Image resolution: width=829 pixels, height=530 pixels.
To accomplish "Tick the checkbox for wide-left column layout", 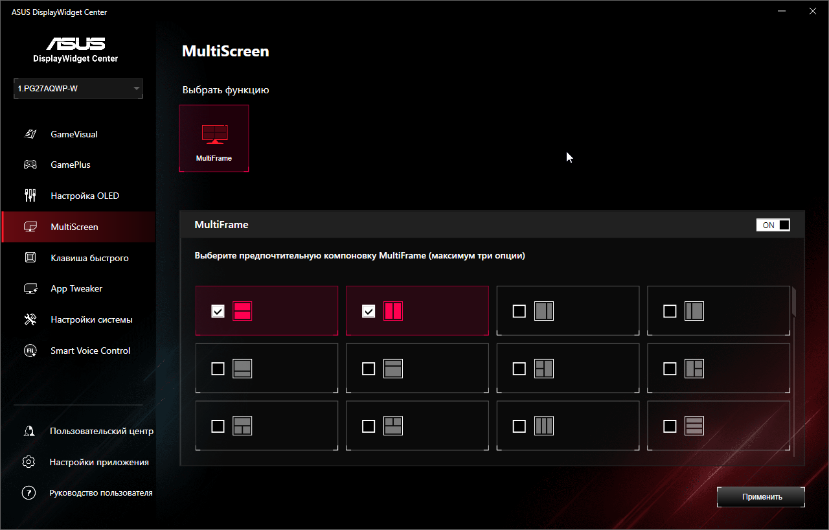I will pos(519,312).
